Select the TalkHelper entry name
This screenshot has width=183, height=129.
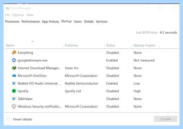click(x=25, y=99)
